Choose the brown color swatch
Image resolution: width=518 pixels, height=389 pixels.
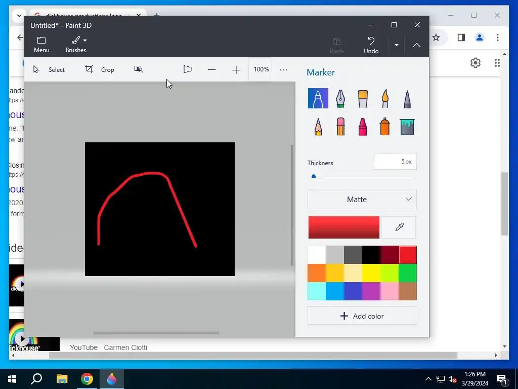click(x=408, y=291)
